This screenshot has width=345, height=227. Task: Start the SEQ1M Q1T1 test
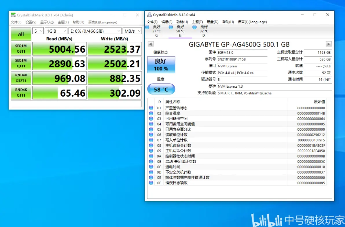tap(21, 63)
